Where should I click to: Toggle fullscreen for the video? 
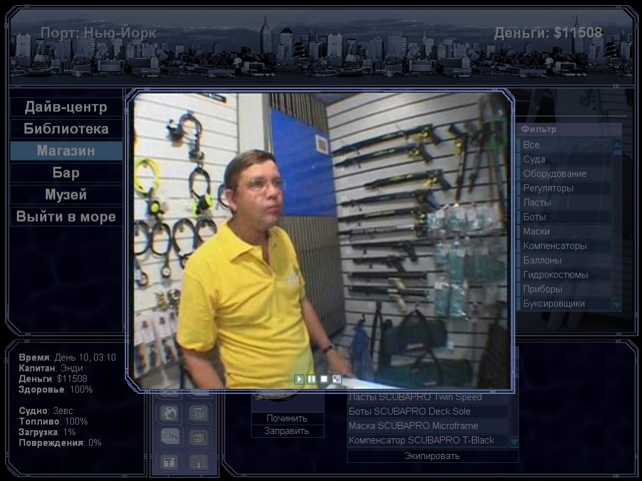tap(336, 379)
